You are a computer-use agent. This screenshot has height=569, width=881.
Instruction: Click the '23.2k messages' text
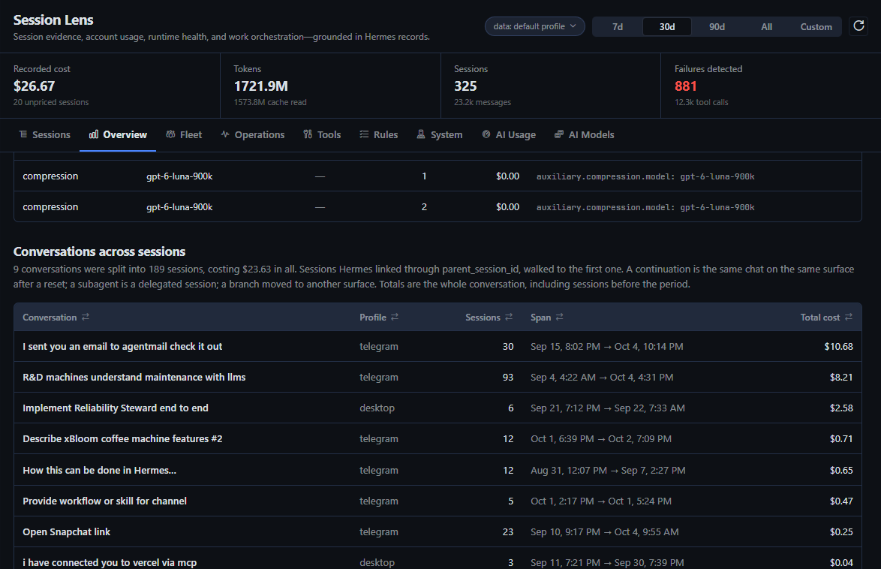point(483,102)
